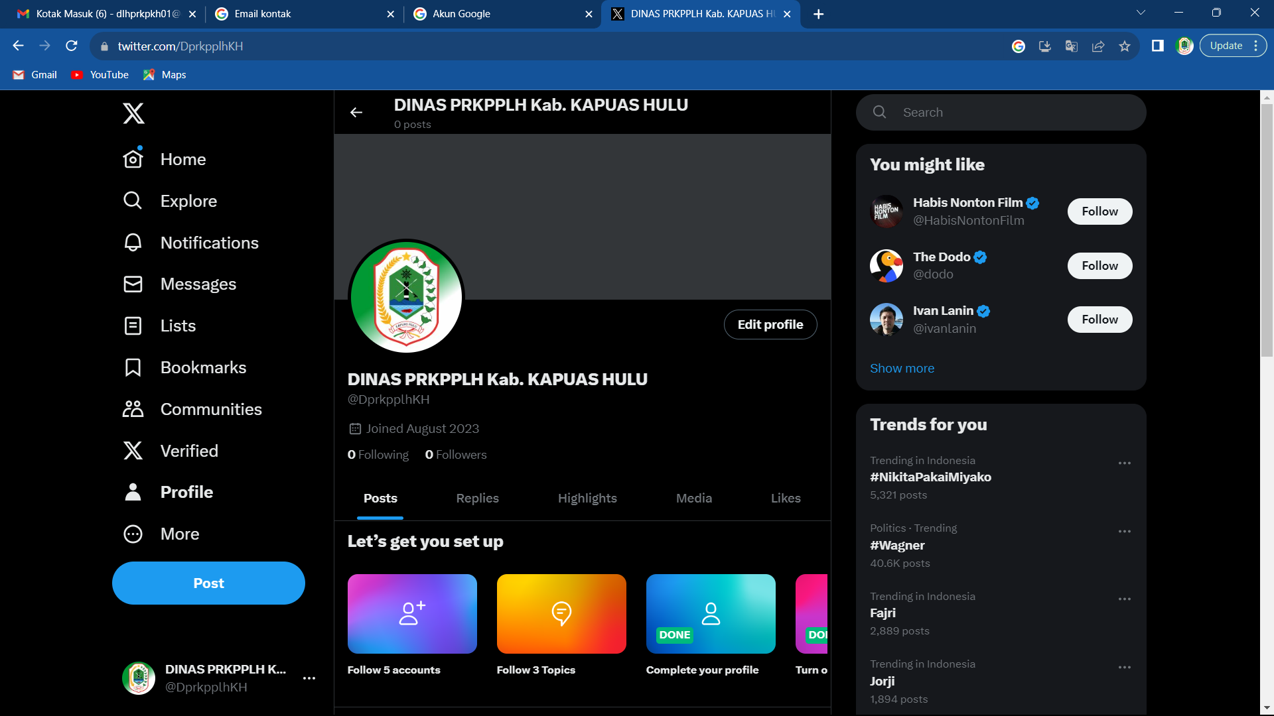Click the Chrome Update button
Viewport: 1274px width, 716px height.
[x=1226, y=46]
